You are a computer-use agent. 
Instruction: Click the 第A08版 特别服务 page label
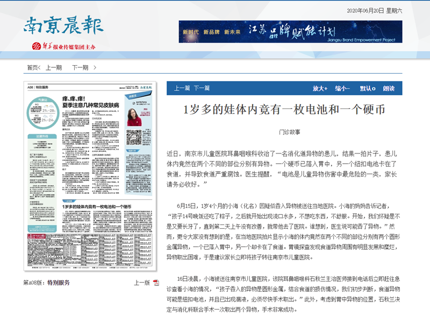(47, 283)
